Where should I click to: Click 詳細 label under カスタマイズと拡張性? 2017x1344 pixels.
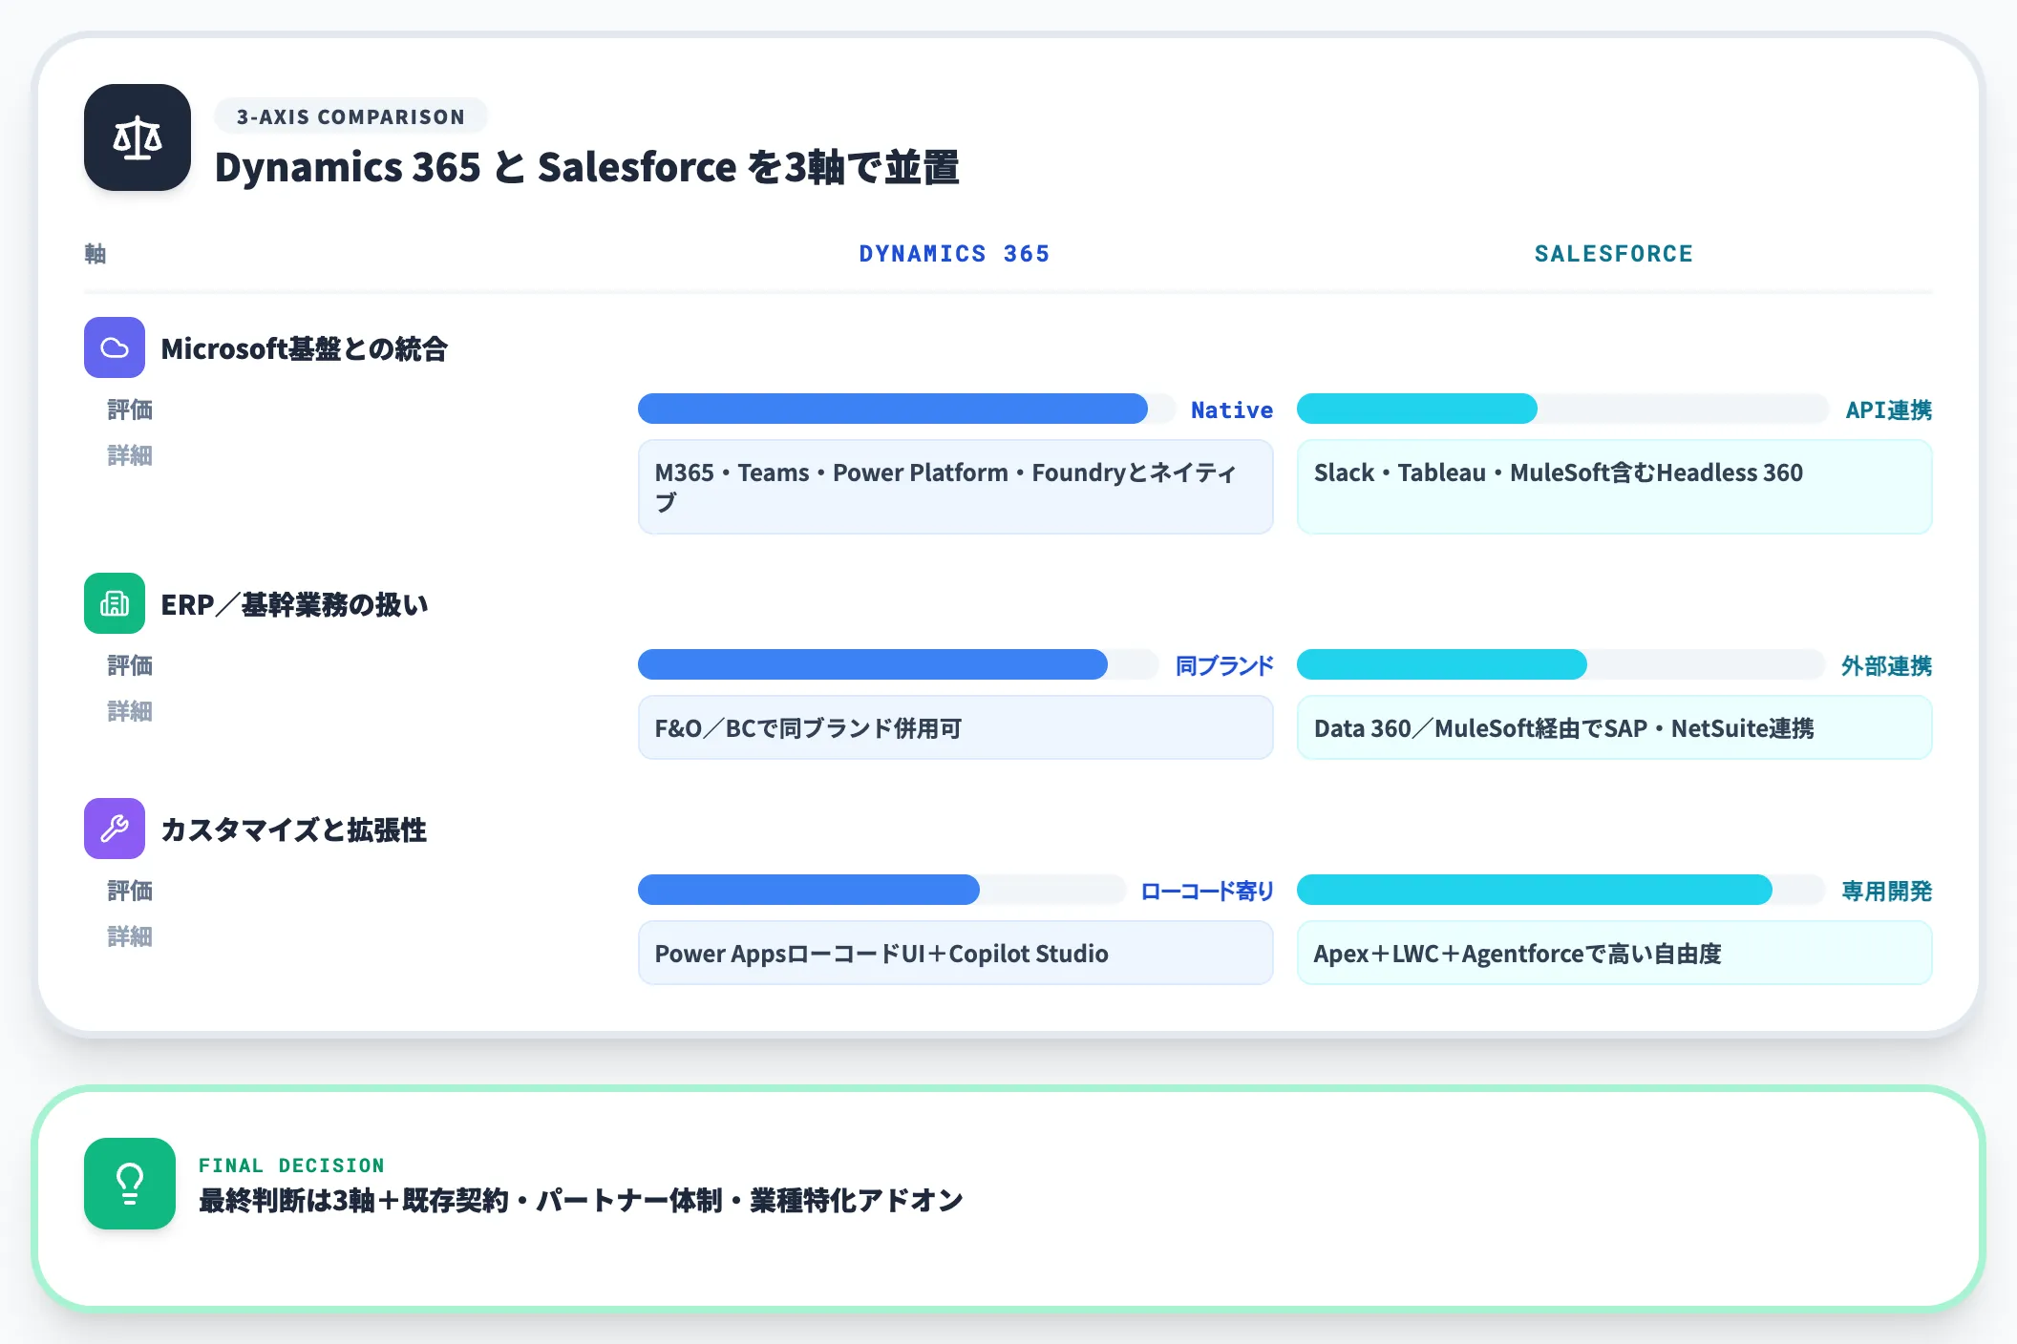pyautogui.click(x=130, y=936)
